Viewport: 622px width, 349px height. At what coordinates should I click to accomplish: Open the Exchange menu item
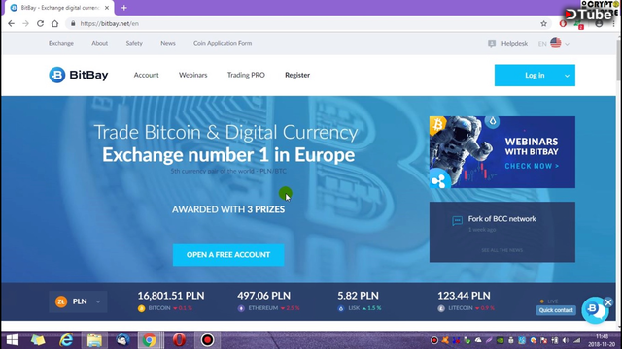point(61,43)
